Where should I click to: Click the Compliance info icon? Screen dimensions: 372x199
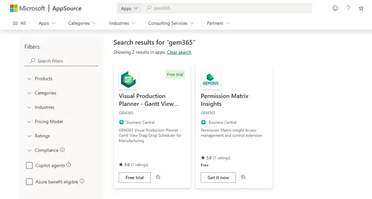(62, 150)
